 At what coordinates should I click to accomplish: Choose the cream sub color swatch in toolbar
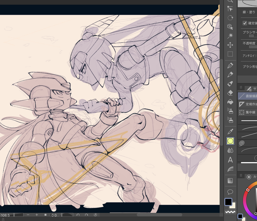233,206
